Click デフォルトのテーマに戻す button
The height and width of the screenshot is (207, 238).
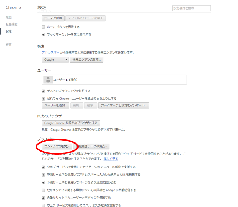click(x=86, y=18)
